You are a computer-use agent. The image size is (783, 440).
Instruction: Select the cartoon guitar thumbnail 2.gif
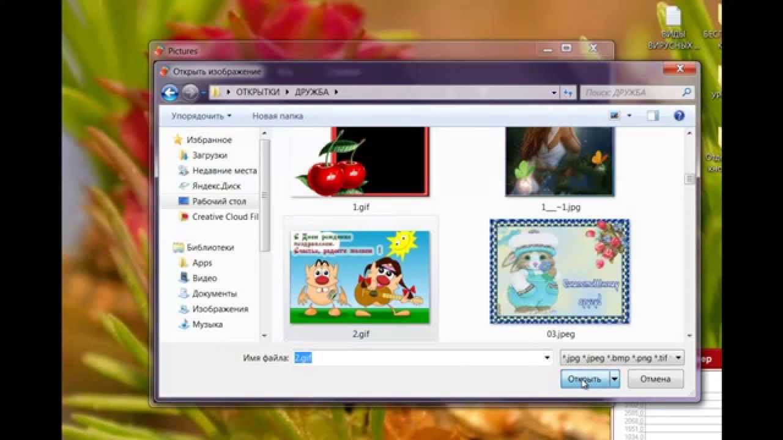point(360,277)
